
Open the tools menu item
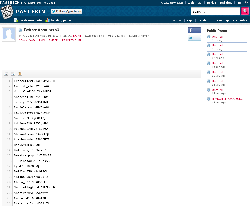coord(191,3)
